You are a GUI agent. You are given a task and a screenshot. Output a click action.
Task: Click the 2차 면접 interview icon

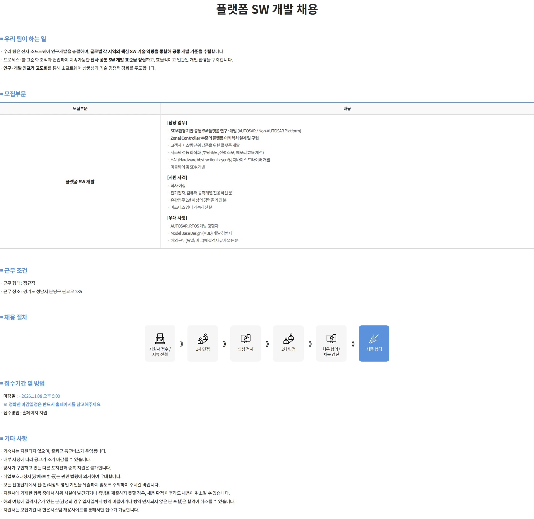click(x=288, y=338)
